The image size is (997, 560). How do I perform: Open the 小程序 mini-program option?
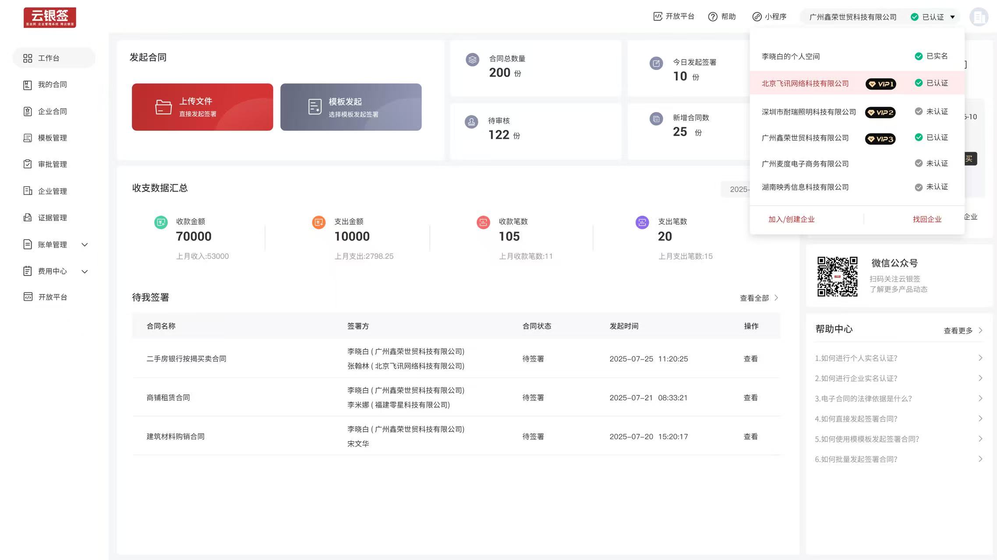[x=770, y=17]
